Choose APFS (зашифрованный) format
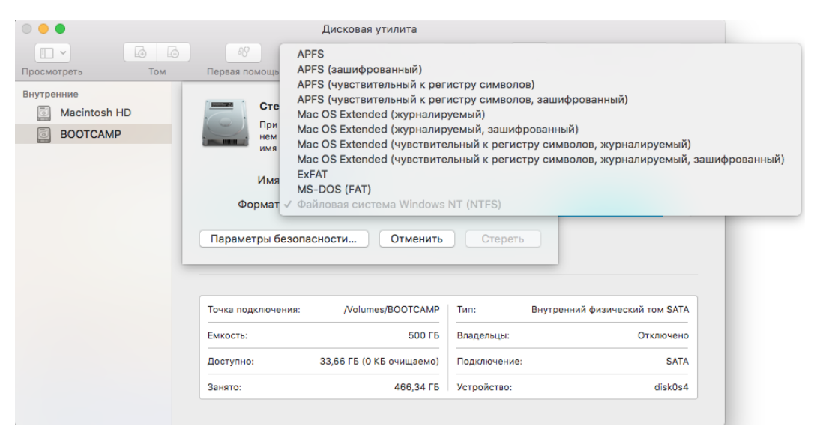The height and width of the screenshot is (432, 817). click(360, 70)
